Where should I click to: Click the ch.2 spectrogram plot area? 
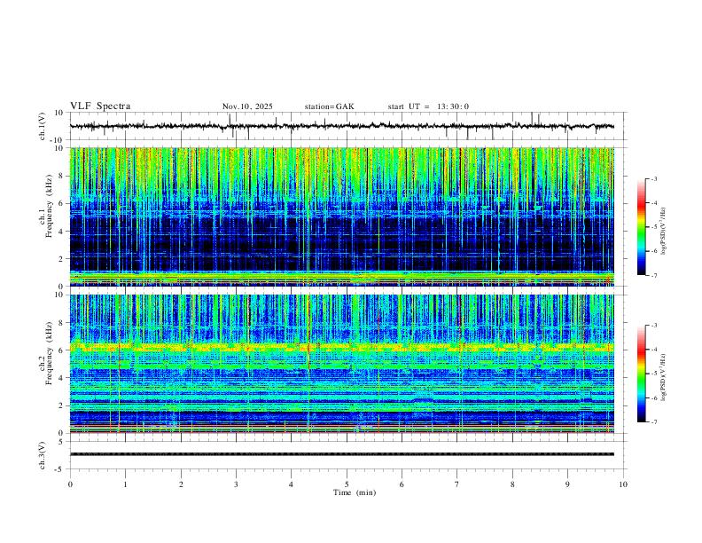click(342, 364)
